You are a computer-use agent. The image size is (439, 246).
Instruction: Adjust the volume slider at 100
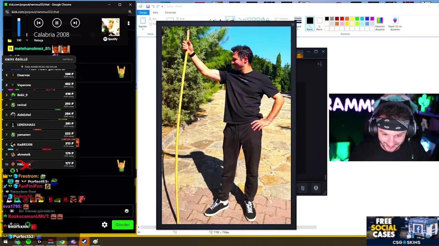point(19,27)
